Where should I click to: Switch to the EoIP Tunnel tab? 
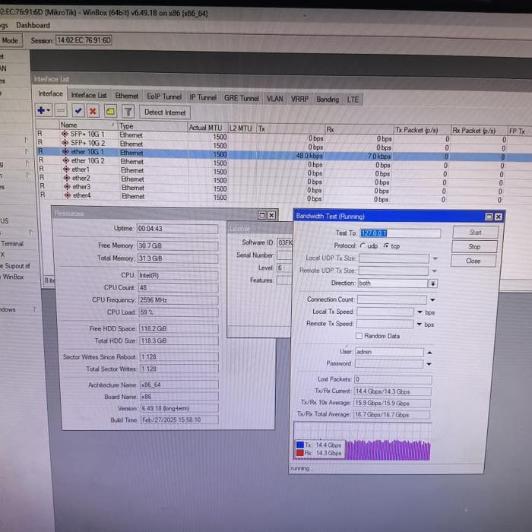click(x=164, y=97)
